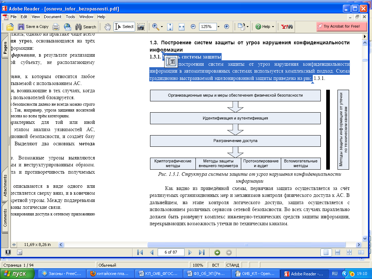The image size is (372, 279).
Task: Click the horizontal scrollbar left arrow
Action: pyautogui.click(x=61, y=244)
